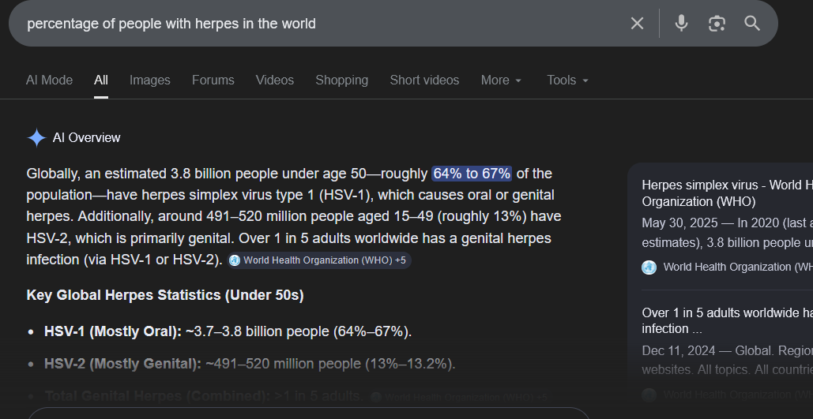813x419 pixels.
Task: Expand the More dropdown
Action: 501,80
